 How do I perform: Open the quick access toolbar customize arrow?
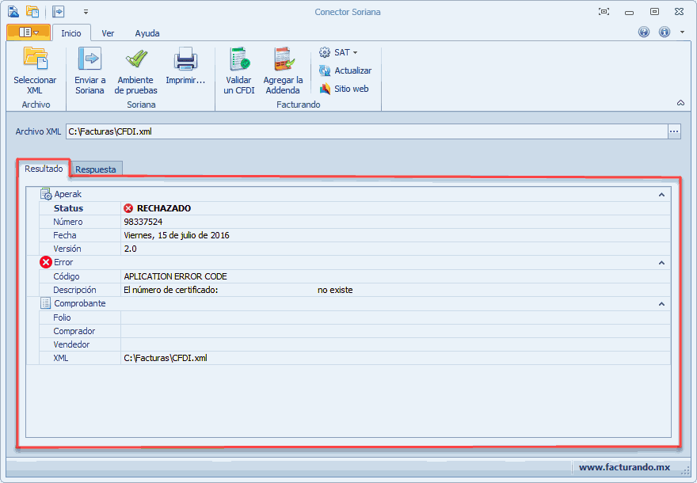86,12
